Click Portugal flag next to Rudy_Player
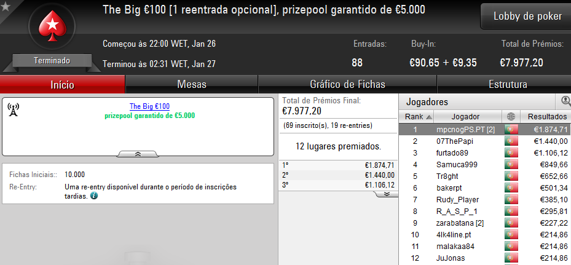This screenshot has width=571, height=265. tap(511, 199)
